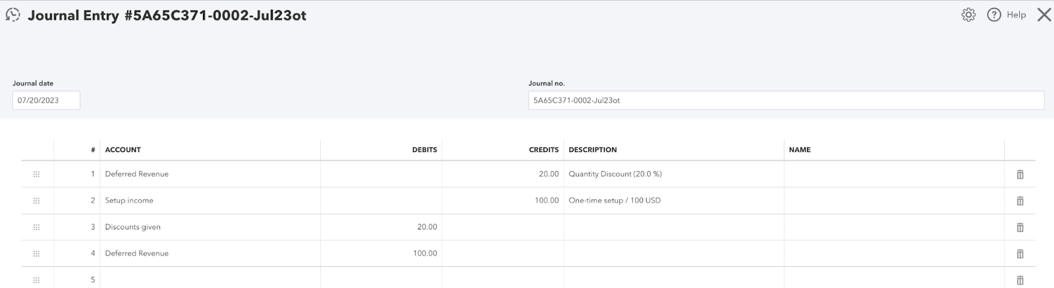Click the Journal no. input field
The width and height of the screenshot is (1054, 288).
(x=785, y=101)
